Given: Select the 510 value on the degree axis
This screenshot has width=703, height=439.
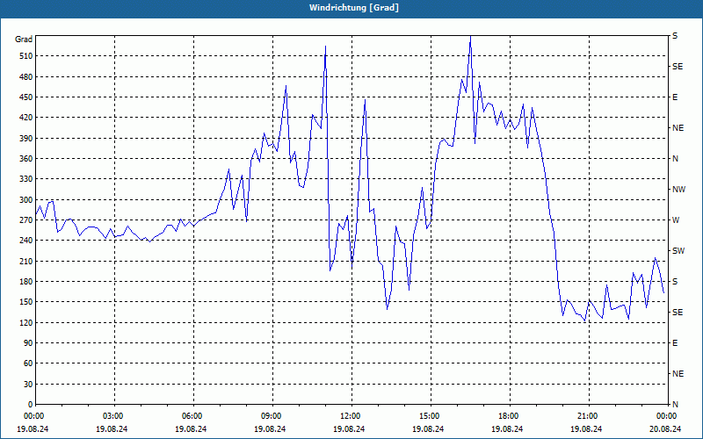Looking at the screenshot, I should (x=26, y=56).
